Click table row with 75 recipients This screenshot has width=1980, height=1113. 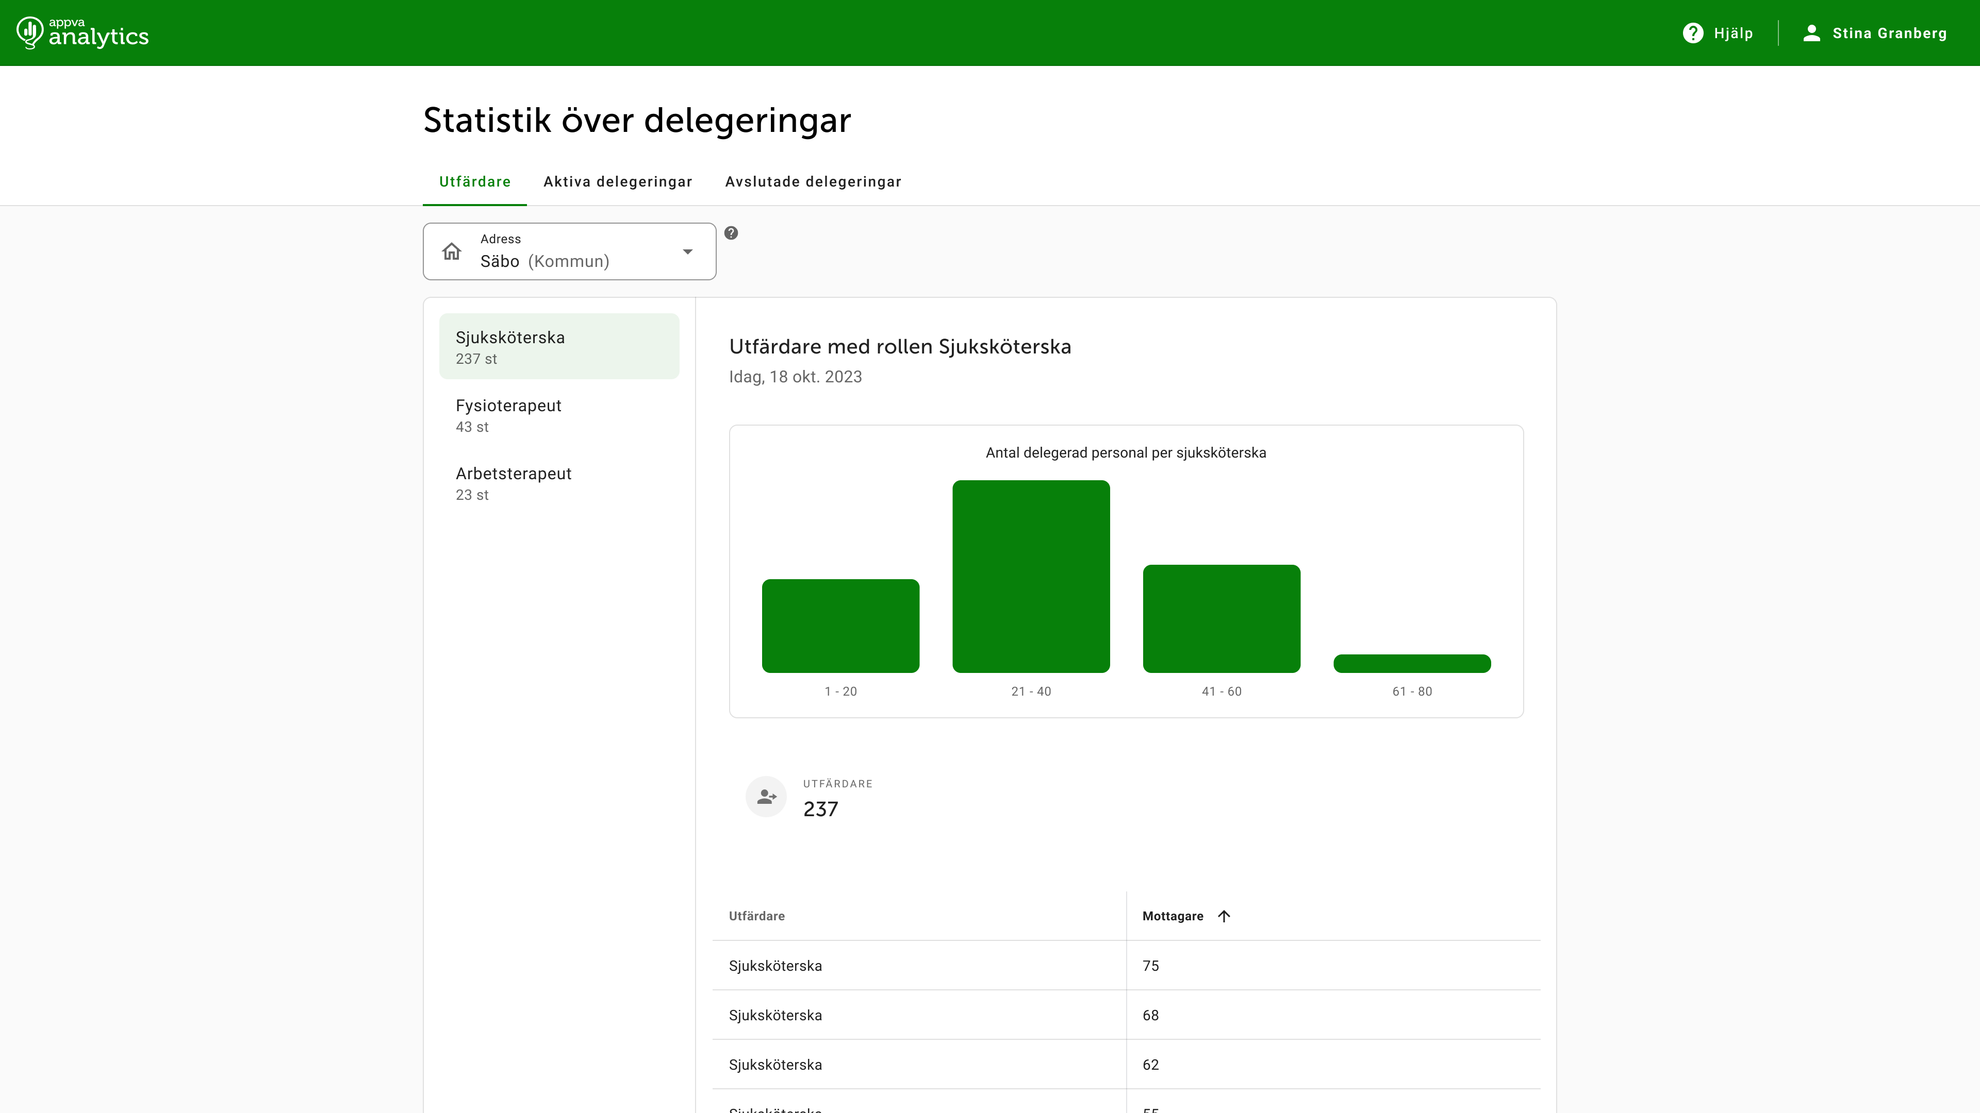pos(1126,966)
